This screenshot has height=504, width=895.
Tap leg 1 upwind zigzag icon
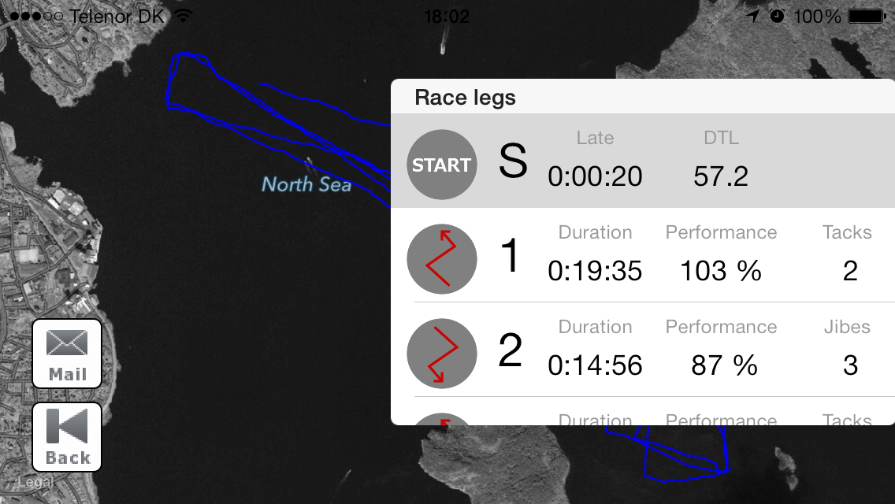pos(442,259)
